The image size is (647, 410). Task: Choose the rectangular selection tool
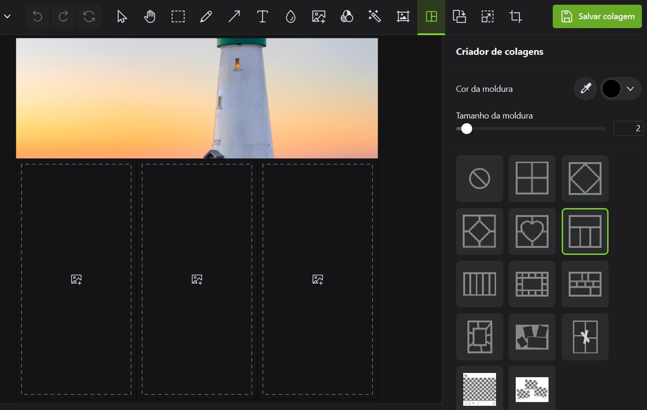pos(178,17)
